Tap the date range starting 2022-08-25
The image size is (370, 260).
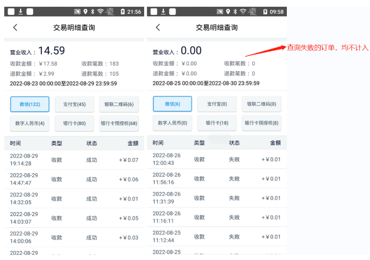pos(206,83)
